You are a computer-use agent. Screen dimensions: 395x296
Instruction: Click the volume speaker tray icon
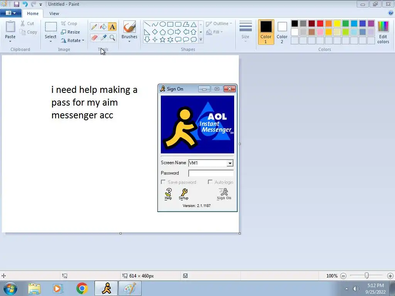coord(356,289)
